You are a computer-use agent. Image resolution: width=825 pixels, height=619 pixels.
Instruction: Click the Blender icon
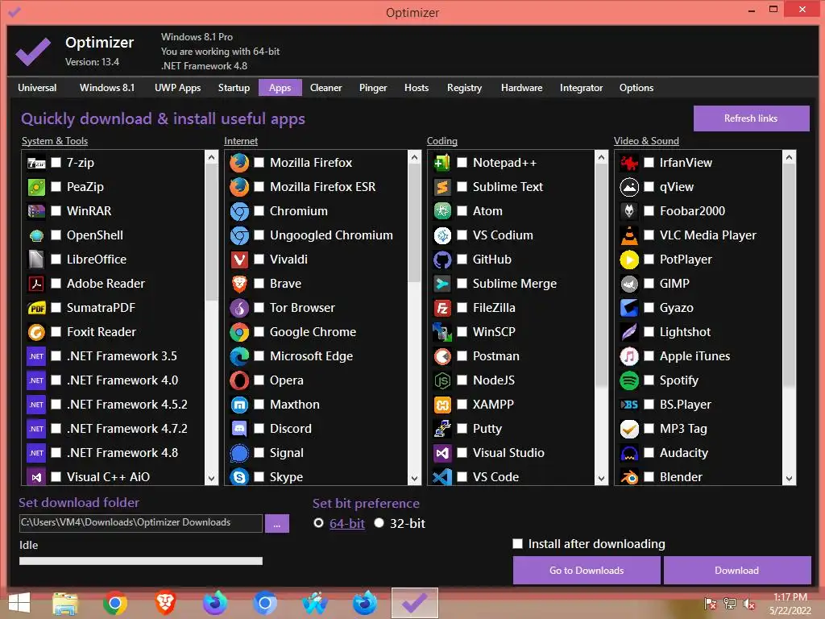(629, 477)
